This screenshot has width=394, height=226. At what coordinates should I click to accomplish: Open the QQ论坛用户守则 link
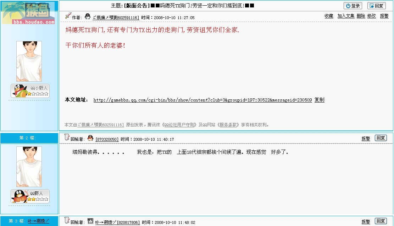point(180,125)
